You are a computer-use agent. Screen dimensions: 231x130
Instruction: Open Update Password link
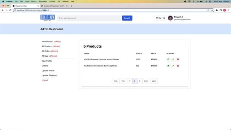[49, 75]
